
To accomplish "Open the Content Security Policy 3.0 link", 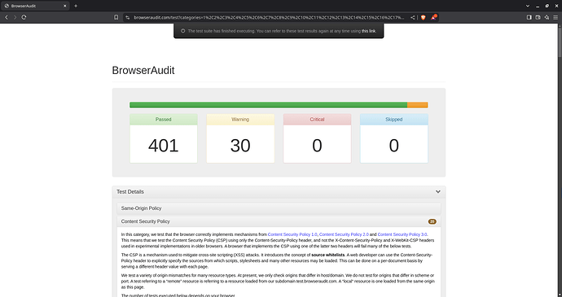I will tap(402, 234).
